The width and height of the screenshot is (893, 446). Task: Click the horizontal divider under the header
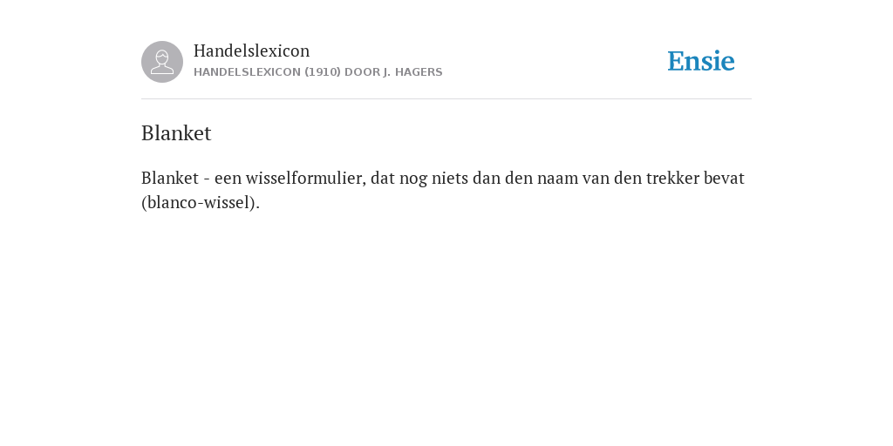coord(446,99)
